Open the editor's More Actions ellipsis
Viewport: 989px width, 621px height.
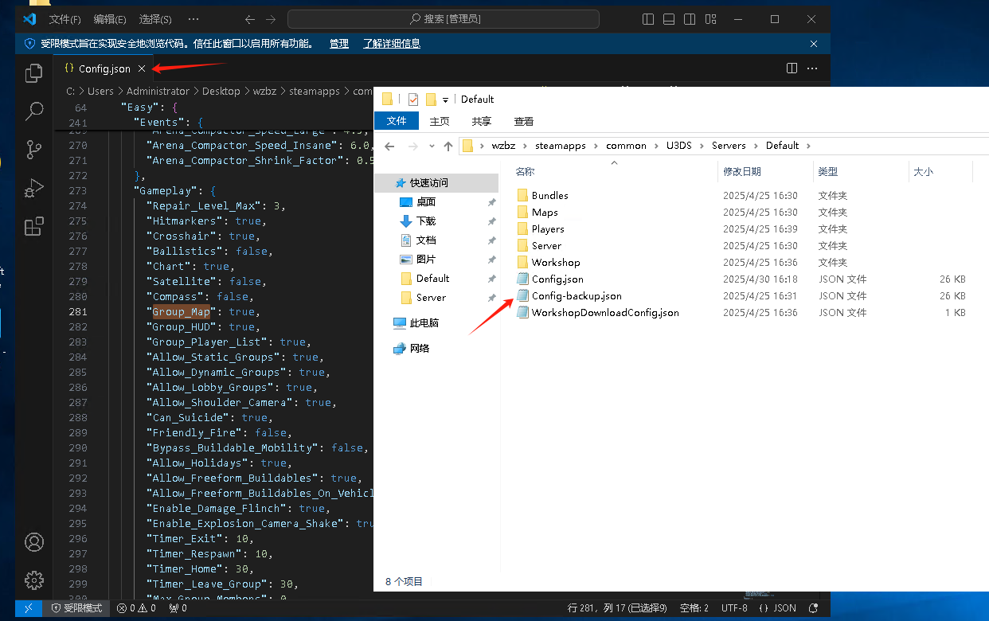point(811,68)
